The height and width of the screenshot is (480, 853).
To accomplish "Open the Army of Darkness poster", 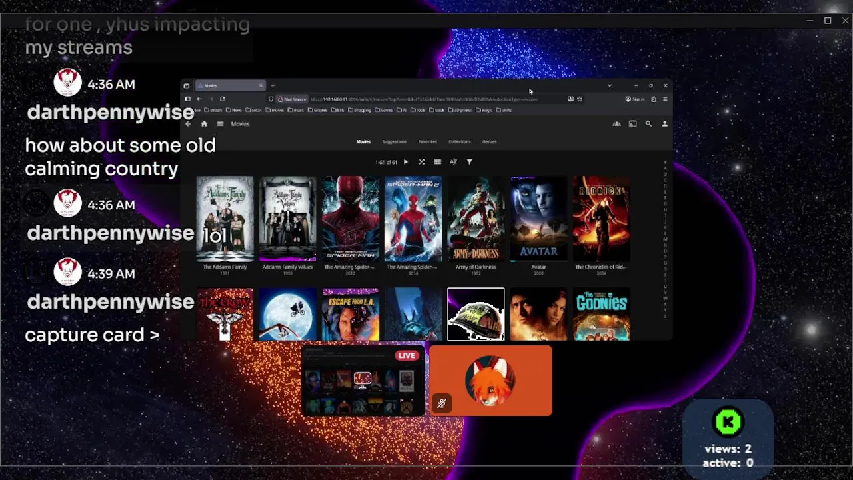I will (476, 218).
